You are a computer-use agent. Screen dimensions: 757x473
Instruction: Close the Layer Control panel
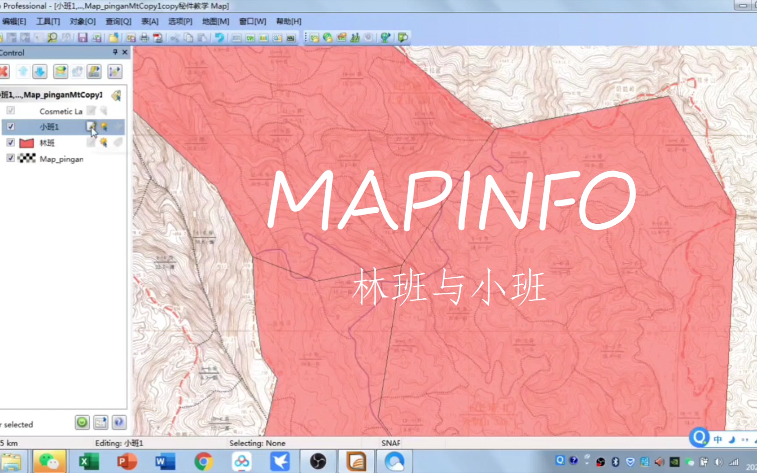point(125,52)
